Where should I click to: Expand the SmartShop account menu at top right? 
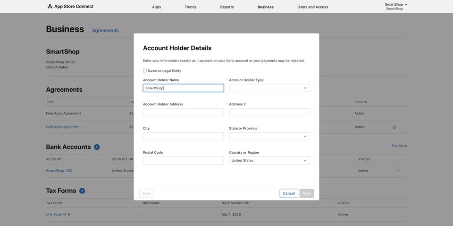pos(396,4)
